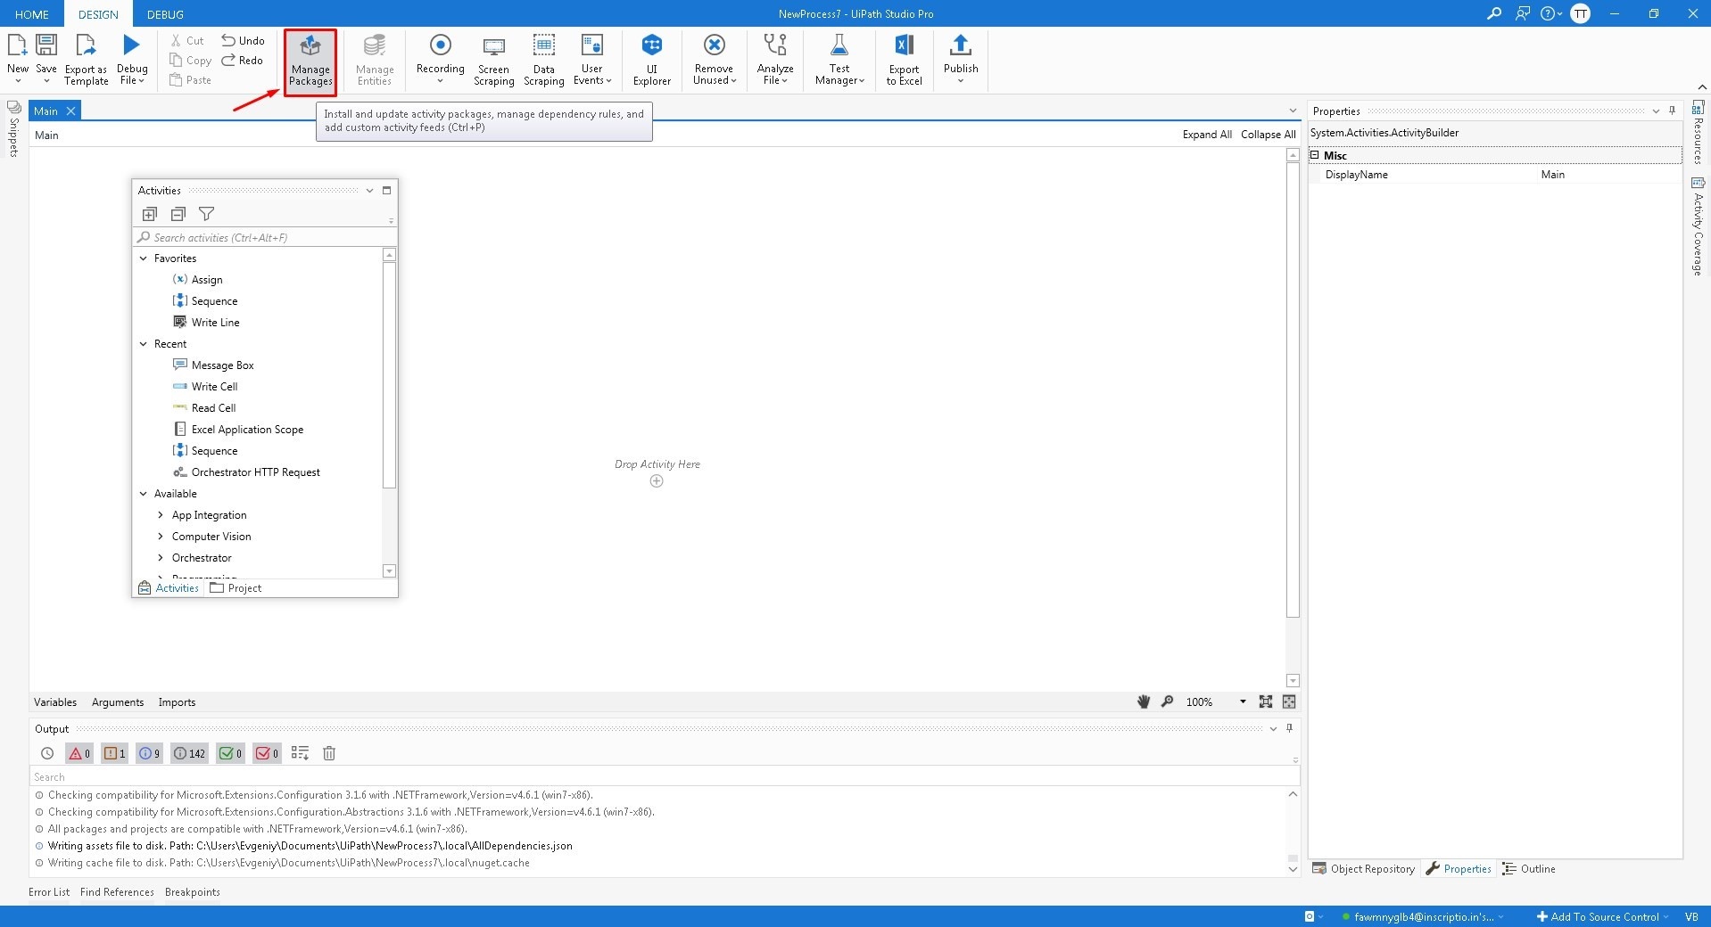Viewport: 1711px width, 927px height.
Task: Click Remove Unused icon
Action: pos(714,45)
